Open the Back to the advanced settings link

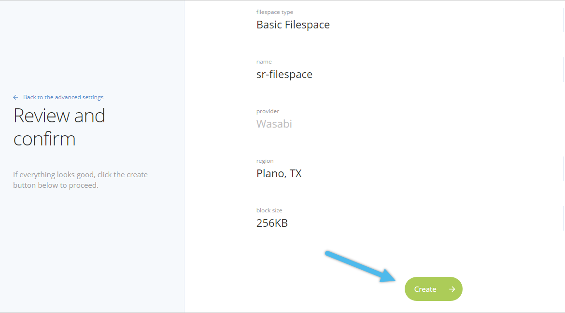tap(63, 97)
